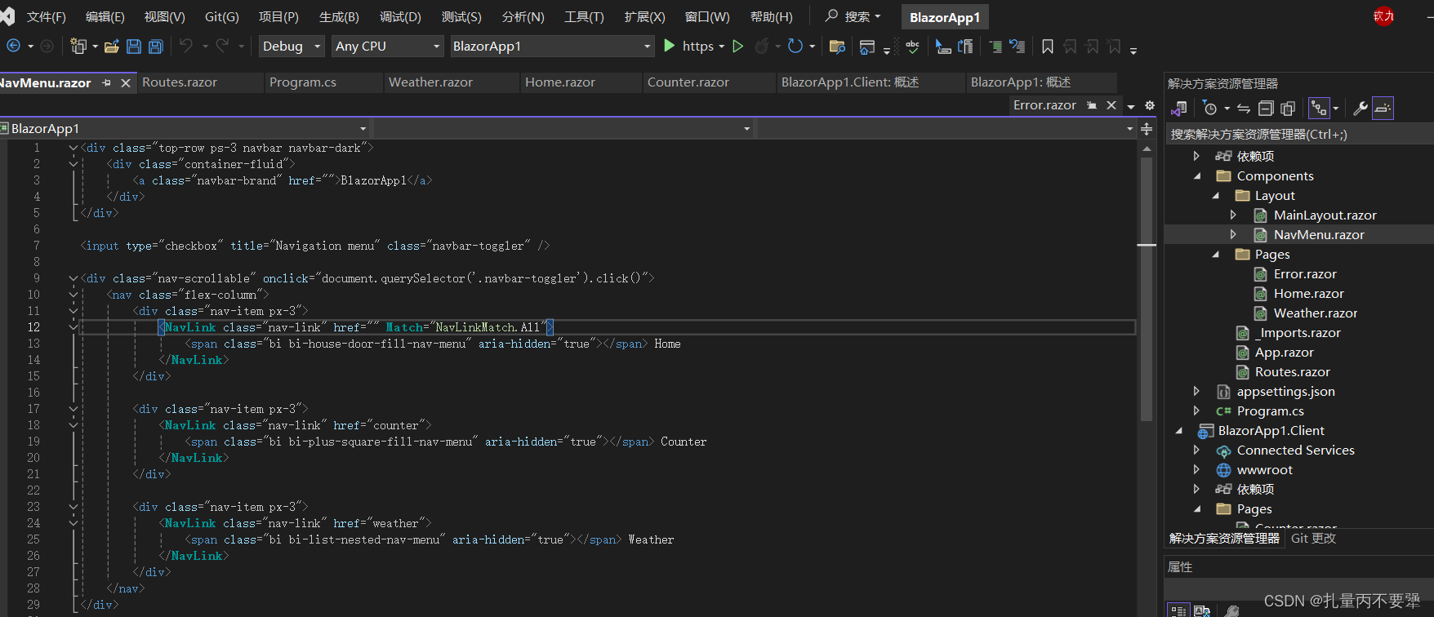Open the 编辑(E) menu

[105, 17]
